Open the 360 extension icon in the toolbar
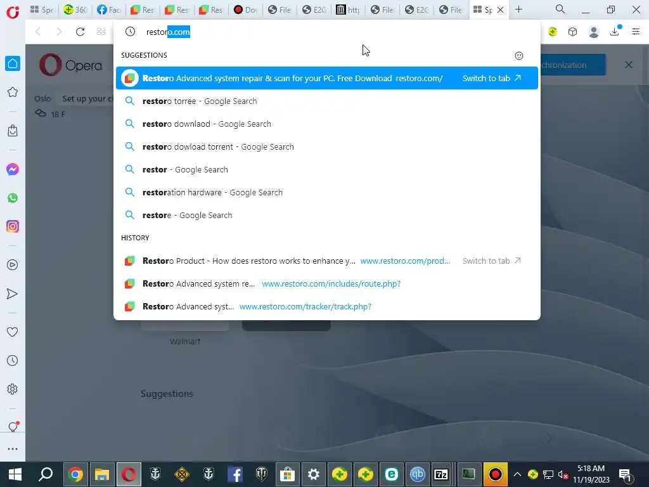 click(553, 32)
